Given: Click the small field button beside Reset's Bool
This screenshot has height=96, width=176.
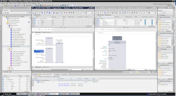Looking at the screenshot, I should (x=124, y=20).
